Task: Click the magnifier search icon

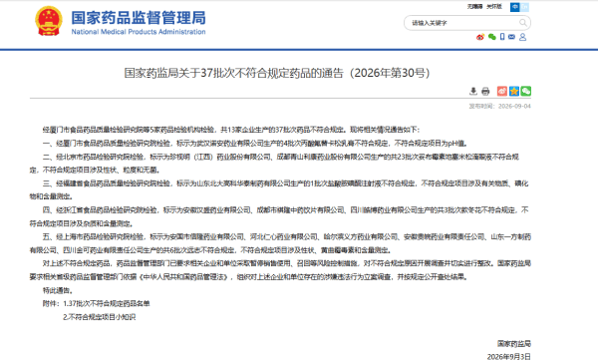Action: tap(523, 23)
